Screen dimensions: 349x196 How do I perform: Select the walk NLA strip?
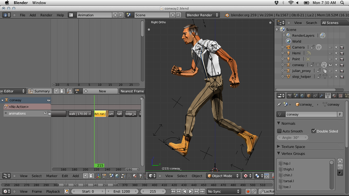(x=80, y=114)
